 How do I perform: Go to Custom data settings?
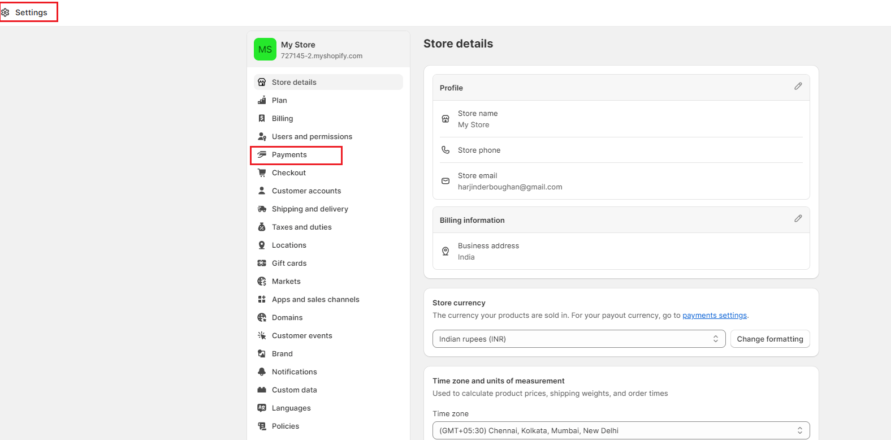click(x=328, y=390)
